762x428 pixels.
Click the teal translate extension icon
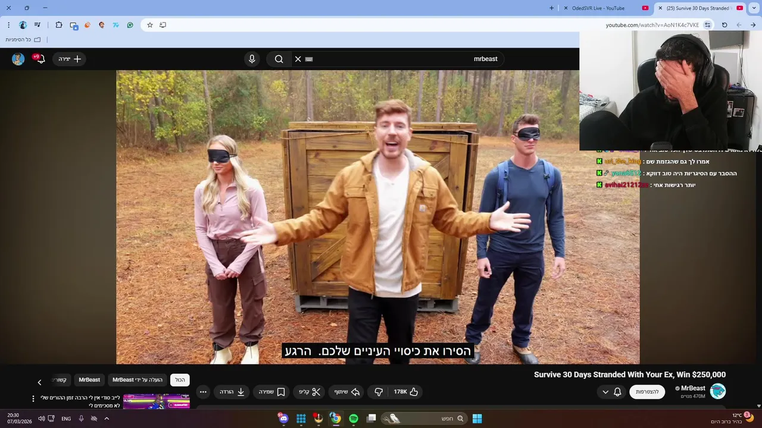116,25
